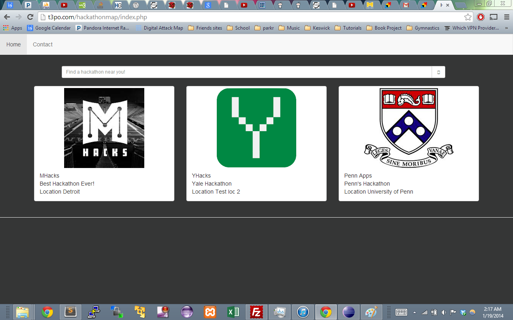Screen dimensions: 513x320
Task: Open XAMPP from the taskbar
Action: coord(210,312)
